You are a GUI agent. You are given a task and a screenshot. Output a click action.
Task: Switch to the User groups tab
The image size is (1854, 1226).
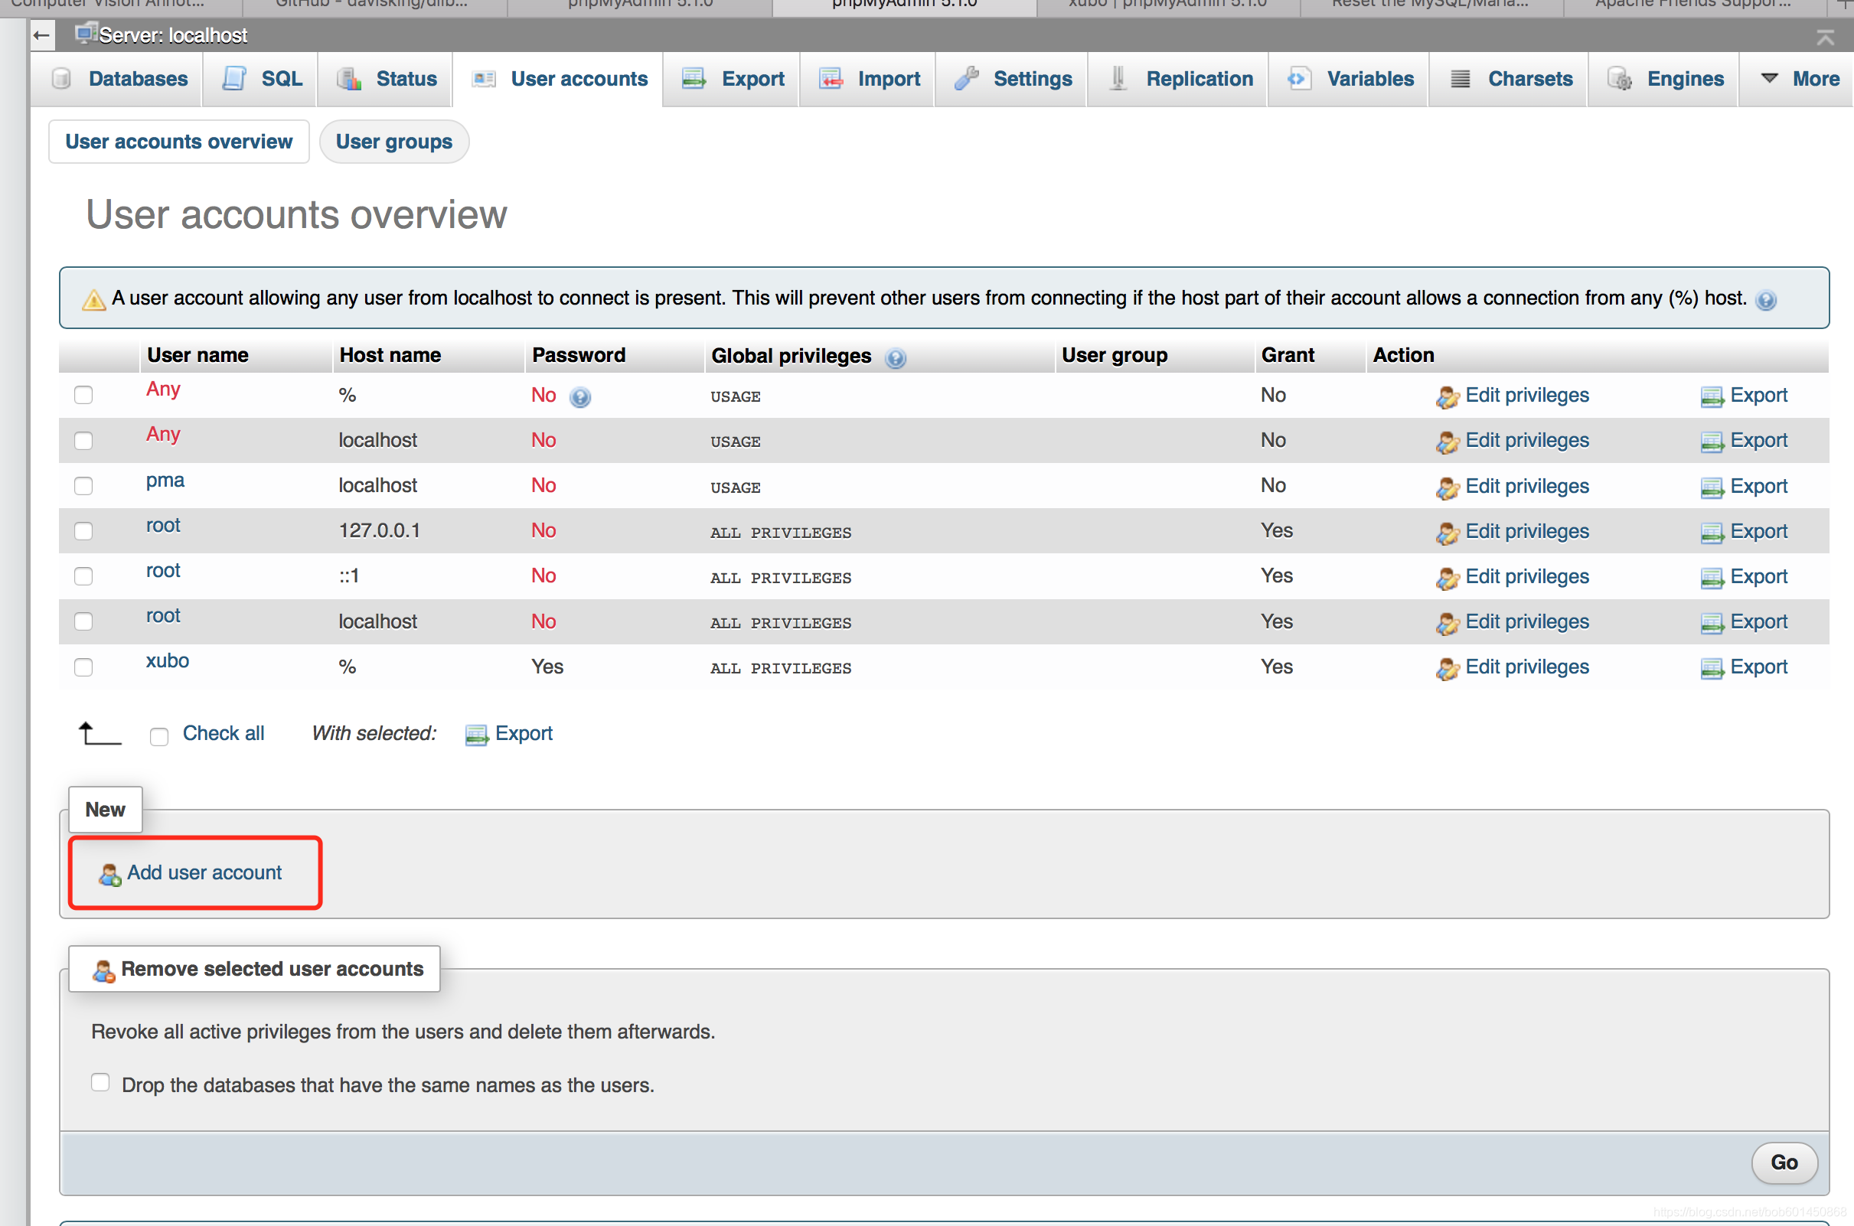(x=393, y=142)
